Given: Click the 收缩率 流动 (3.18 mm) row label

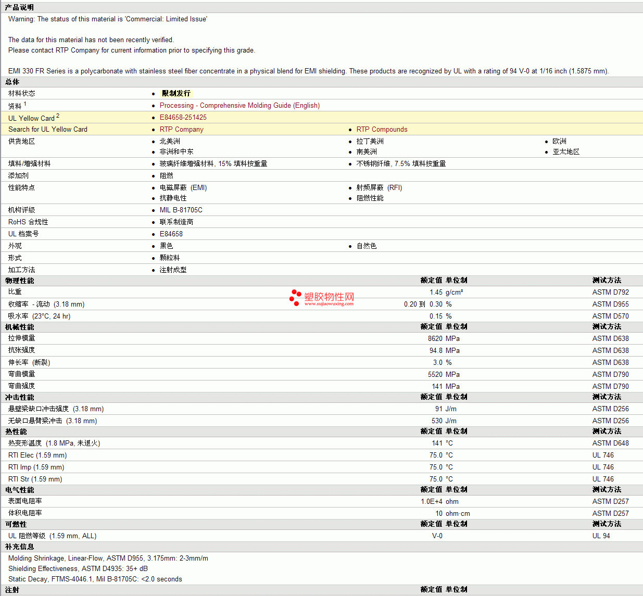Looking at the screenshot, I should 46,304.
